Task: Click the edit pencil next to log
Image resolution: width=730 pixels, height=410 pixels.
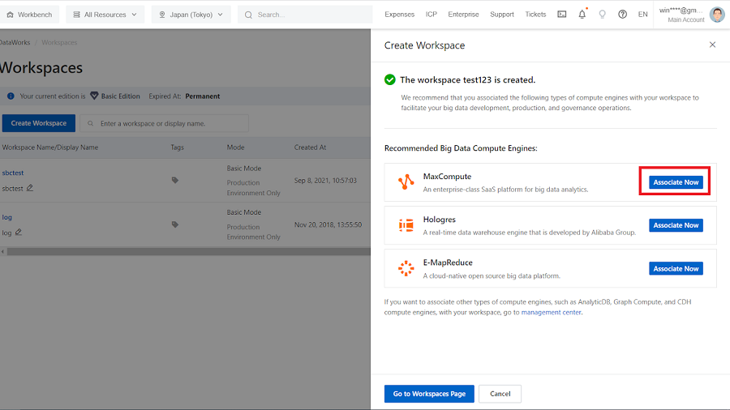Action: pyautogui.click(x=19, y=233)
